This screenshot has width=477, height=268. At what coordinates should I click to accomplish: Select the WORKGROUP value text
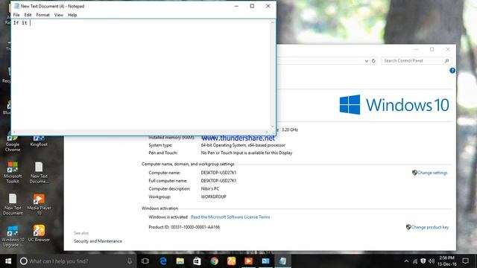point(213,197)
